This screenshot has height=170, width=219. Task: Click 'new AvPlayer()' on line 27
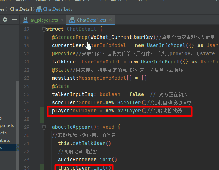click(126, 111)
